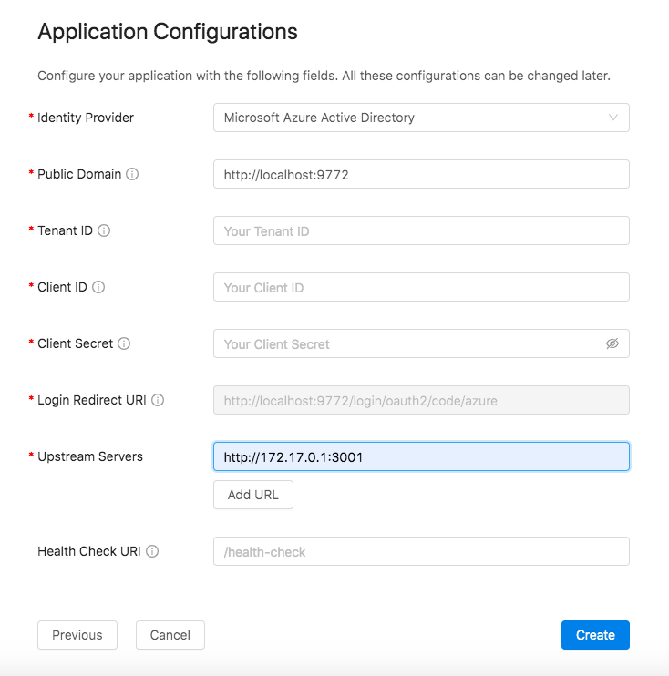The height and width of the screenshot is (676, 669).
Task: Expand the Identity Provider dropdown arrow
Action: pos(612,118)
